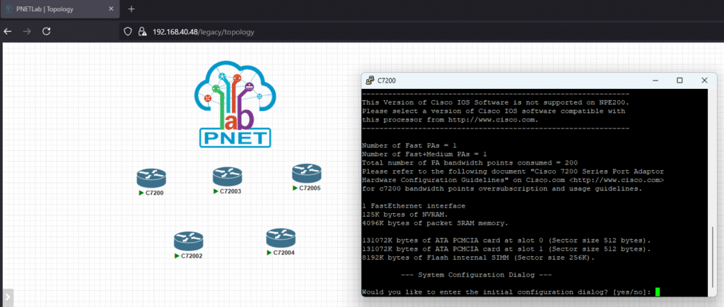Select the C72005 router on the canvas
The height and width of the screenshot is (307, 724).
tap(307, 173)
